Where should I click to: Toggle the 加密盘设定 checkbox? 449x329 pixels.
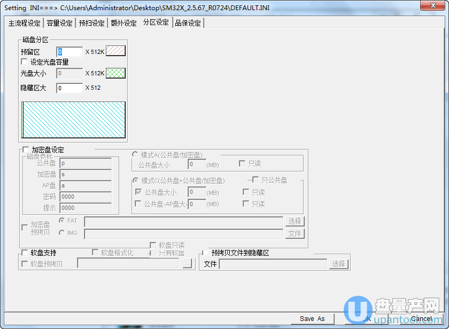tap(25, 150)
